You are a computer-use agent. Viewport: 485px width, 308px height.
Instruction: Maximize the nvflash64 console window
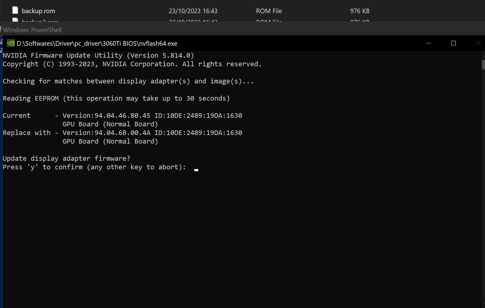click(453, 43)
